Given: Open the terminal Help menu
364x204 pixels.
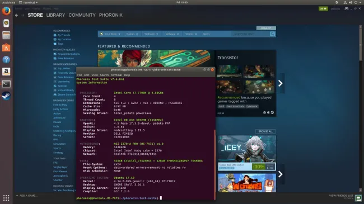Looking at the screenshot, I should pos(127,75).
